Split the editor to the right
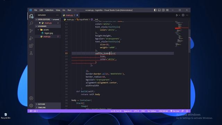This screenshot has width=222, height=125. tap(183, 15)
